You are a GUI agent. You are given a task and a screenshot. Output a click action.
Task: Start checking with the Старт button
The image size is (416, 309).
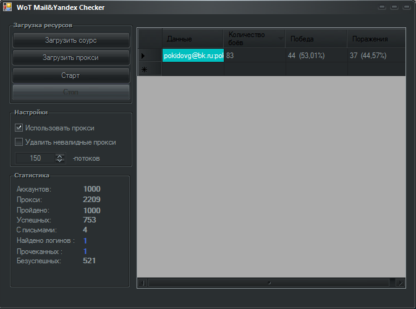(71, 75)
